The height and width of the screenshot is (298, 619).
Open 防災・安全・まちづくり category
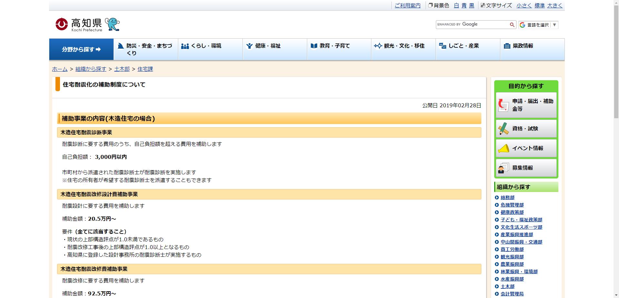(x=146, y=49)
